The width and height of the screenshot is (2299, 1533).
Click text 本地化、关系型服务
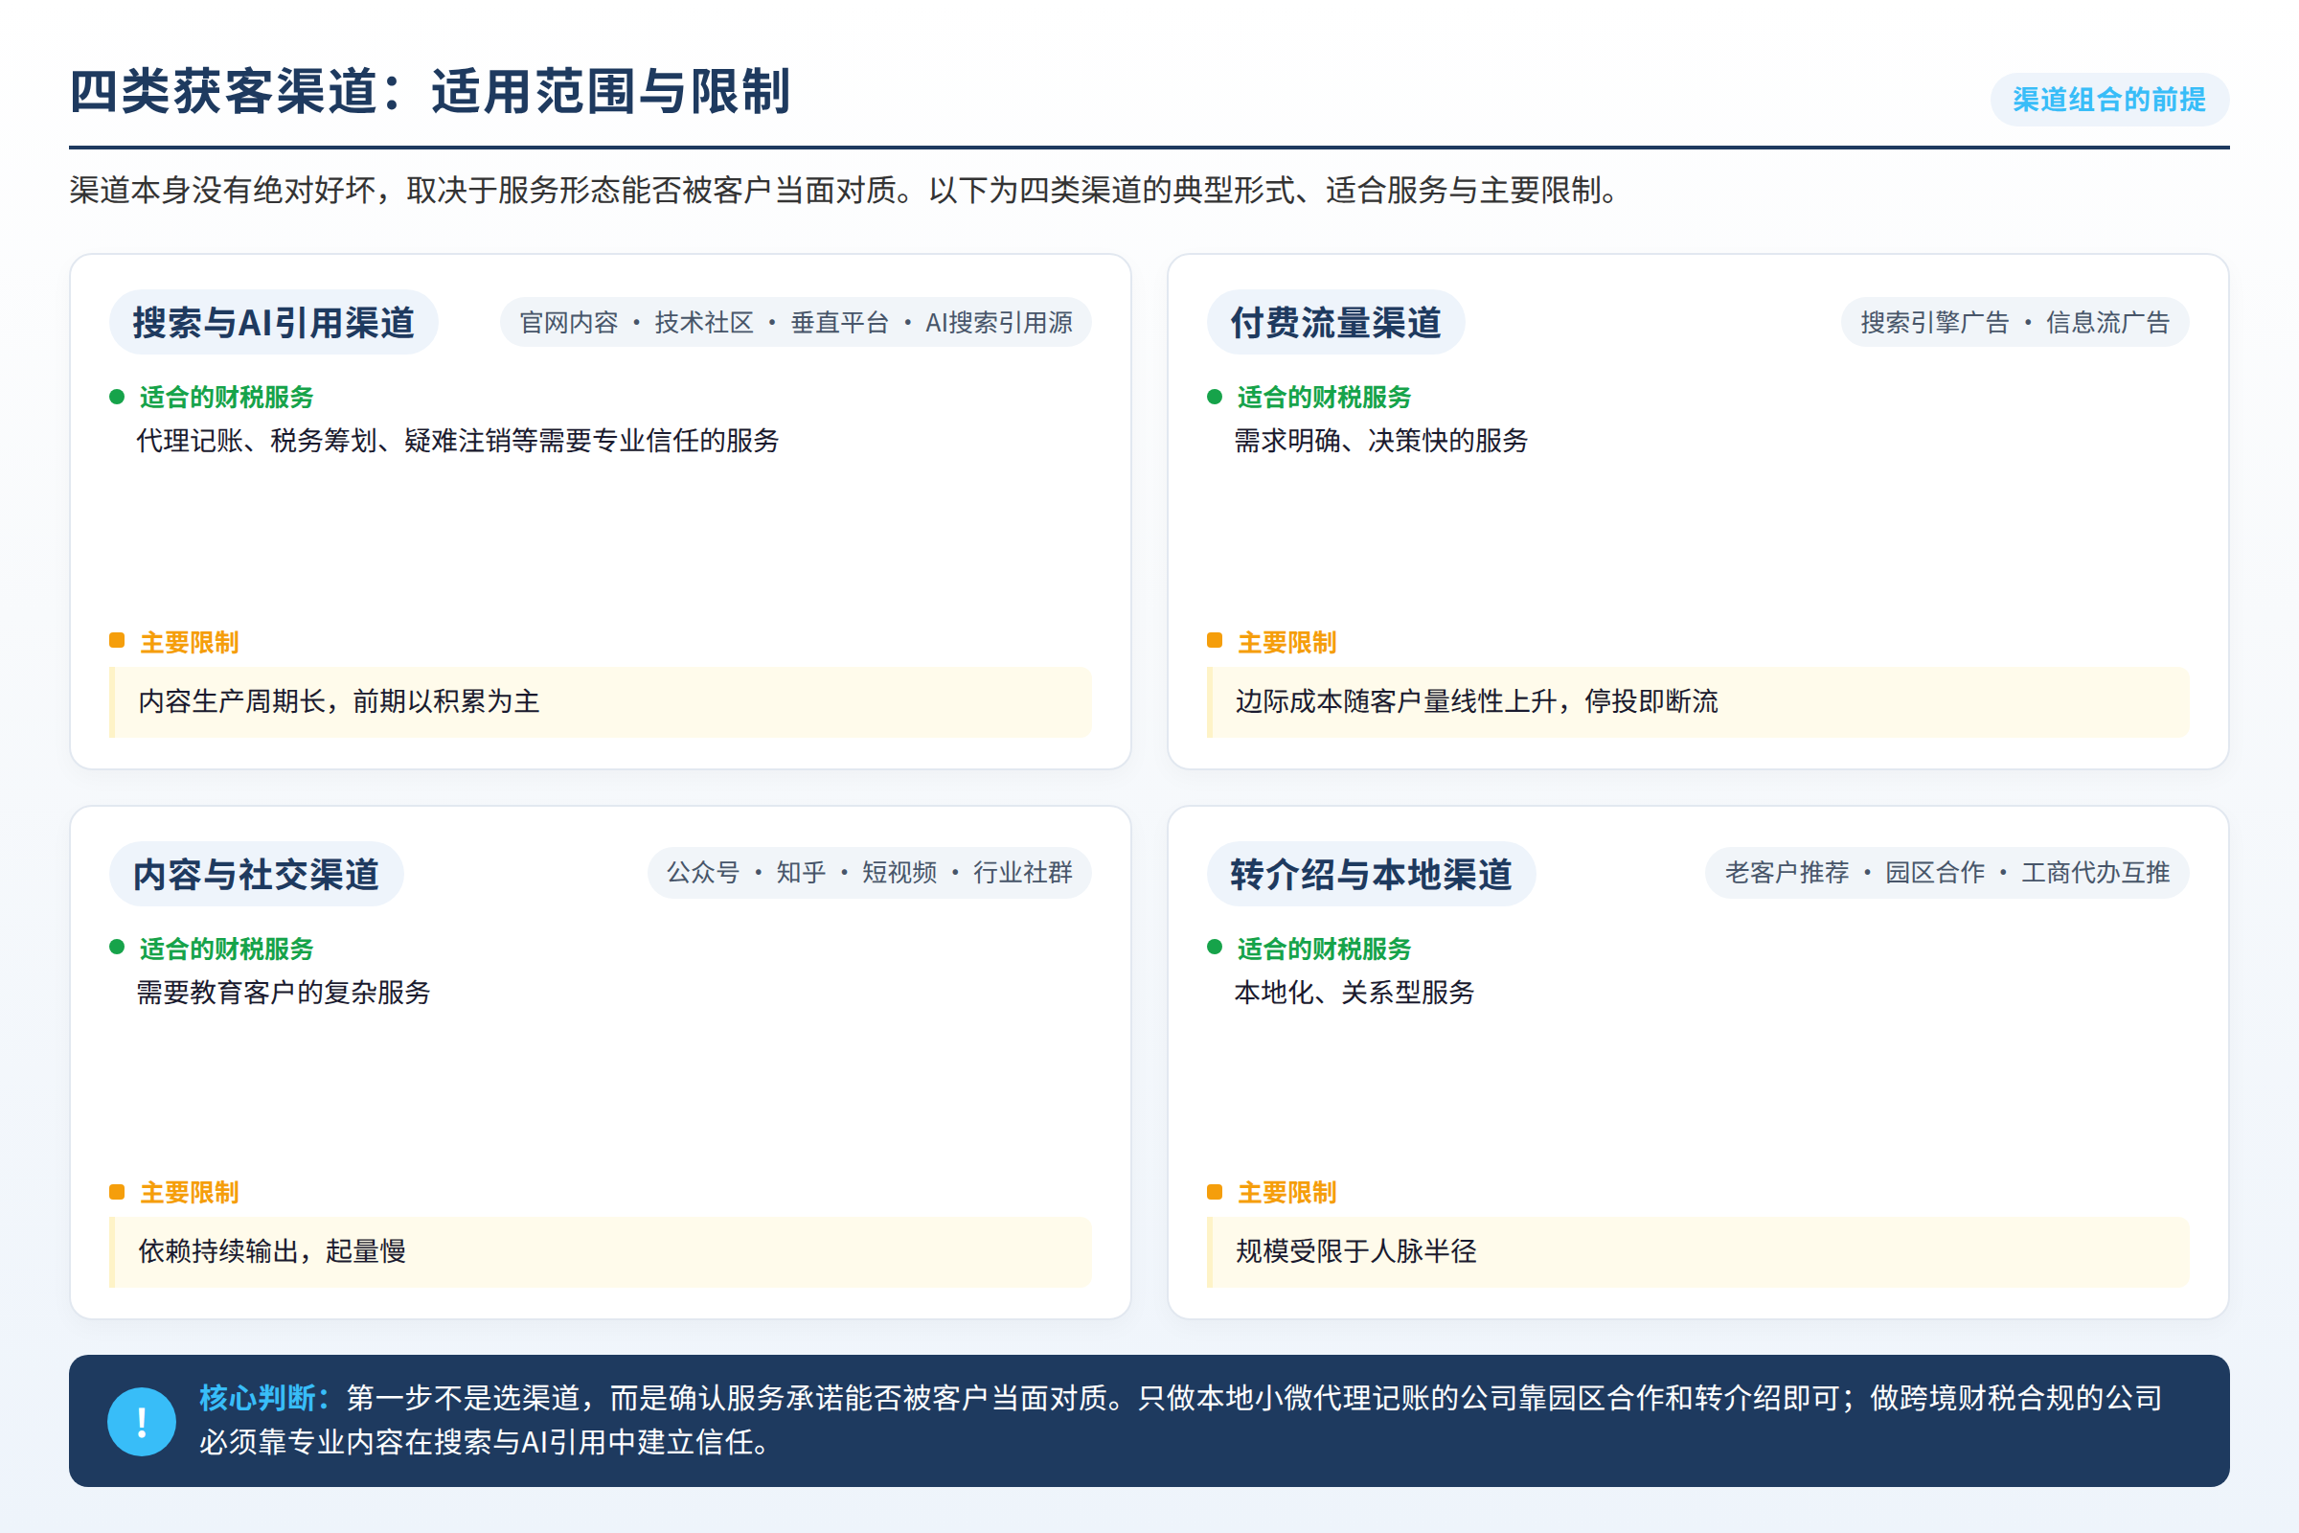pos(1354,993)
